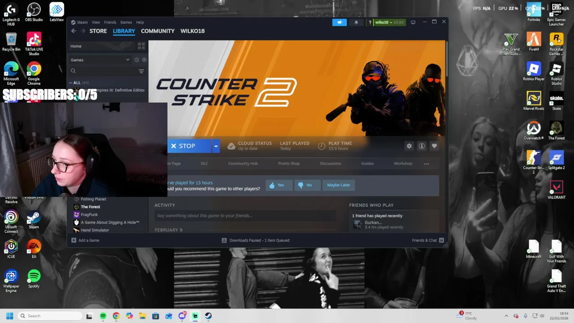Screen dimensions: 574x323
Task: Open Counter-Strike 2 game info icon
Action: point(422,146)
